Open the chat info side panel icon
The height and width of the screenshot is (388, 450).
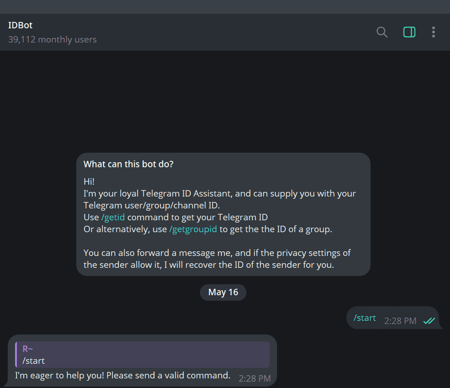(409, 32)
